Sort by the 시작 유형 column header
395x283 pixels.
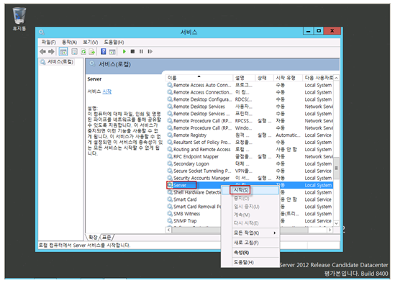288,78
